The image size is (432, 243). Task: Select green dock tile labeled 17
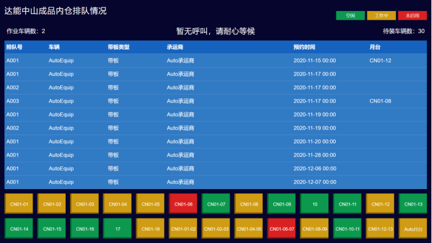[117, 228]
